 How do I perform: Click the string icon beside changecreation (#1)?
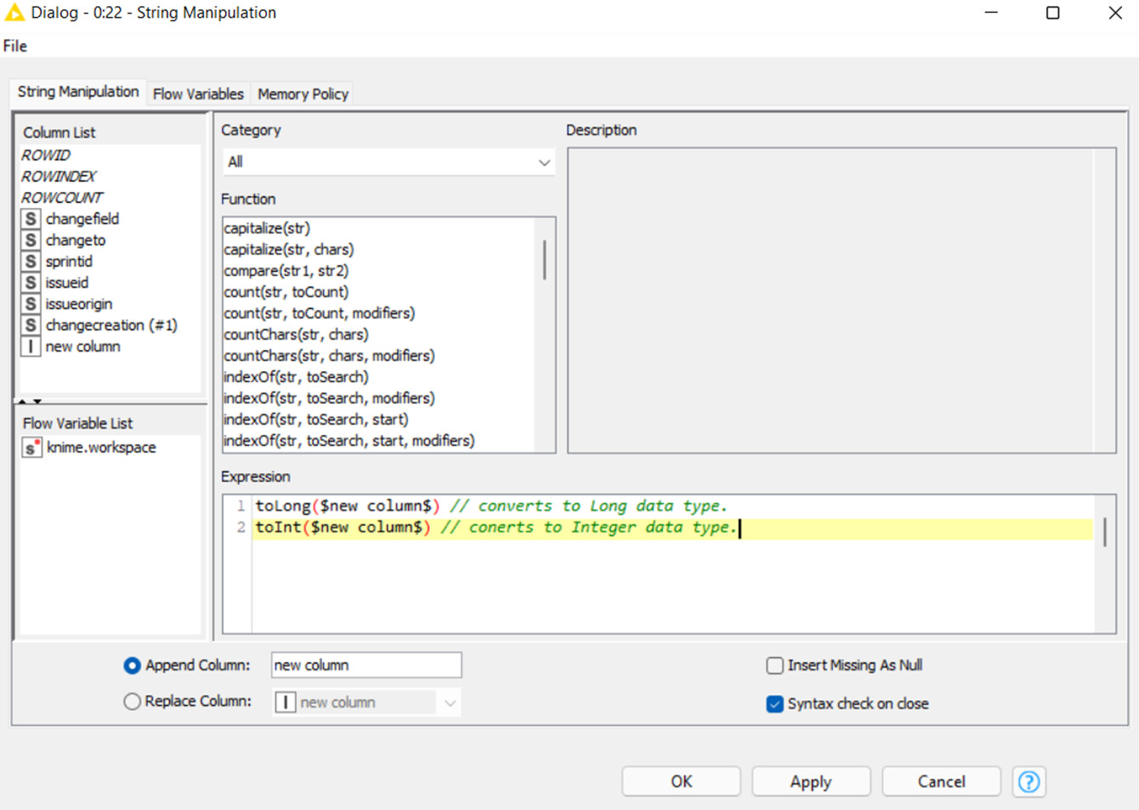pyautogui.click(x=31, y=324)
